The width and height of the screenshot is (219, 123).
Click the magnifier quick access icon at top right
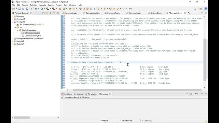click(195, 9)
